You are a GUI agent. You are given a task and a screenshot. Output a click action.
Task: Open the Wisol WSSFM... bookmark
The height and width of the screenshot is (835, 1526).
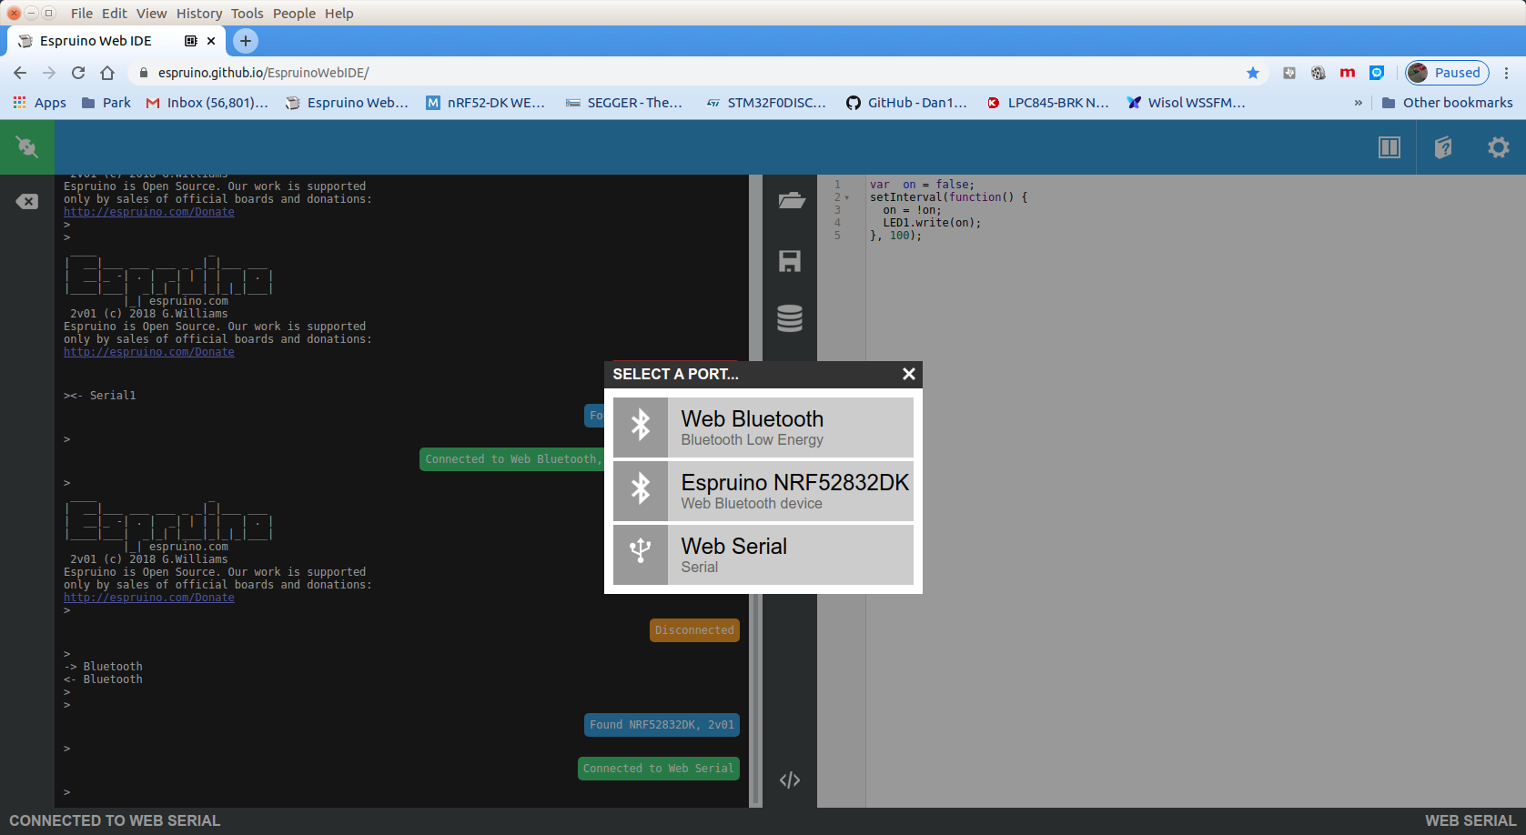1187,103
